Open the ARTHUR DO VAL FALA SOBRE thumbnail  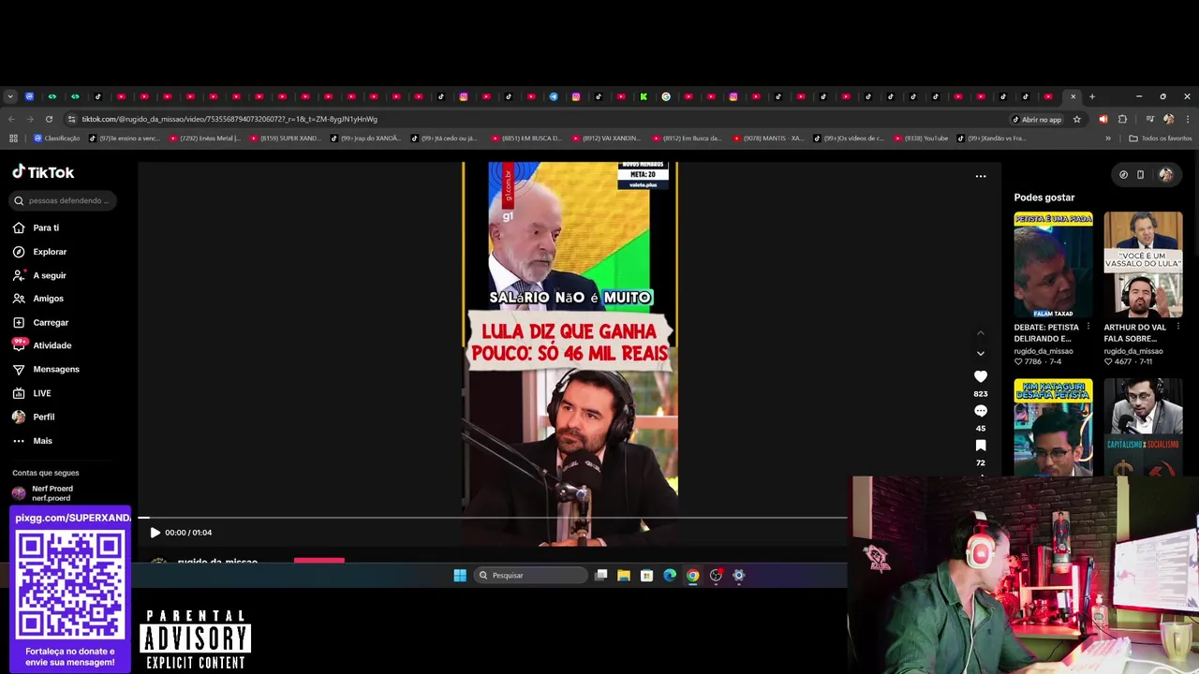[1143, 265]
